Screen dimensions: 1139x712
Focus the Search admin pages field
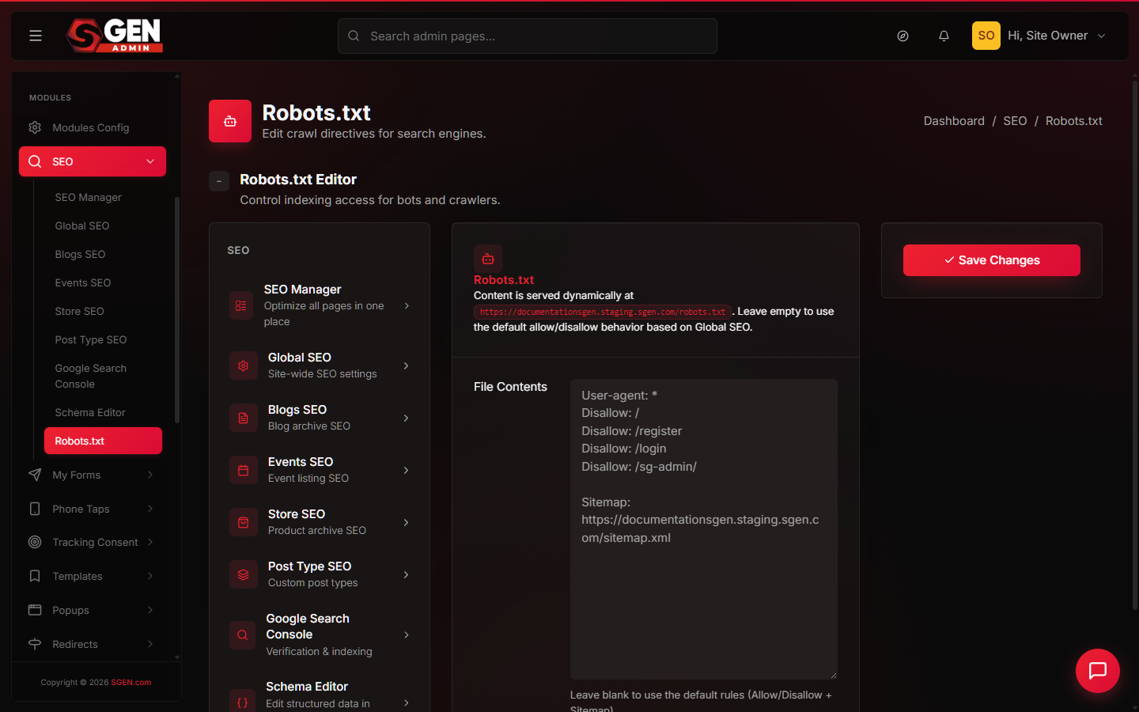528,36
